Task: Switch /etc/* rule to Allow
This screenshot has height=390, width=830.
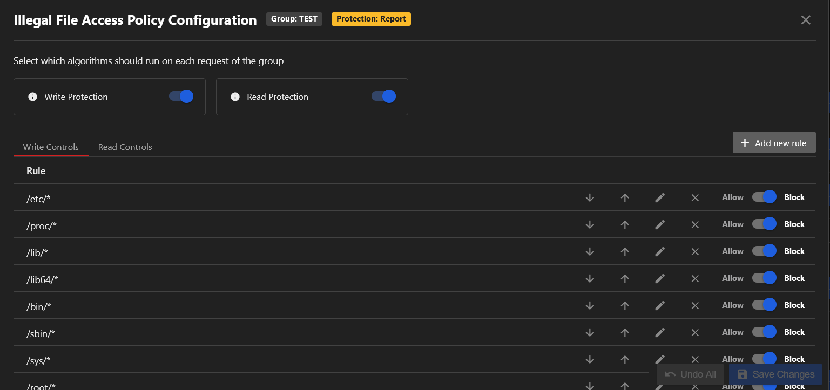Action: pos(764,197)
